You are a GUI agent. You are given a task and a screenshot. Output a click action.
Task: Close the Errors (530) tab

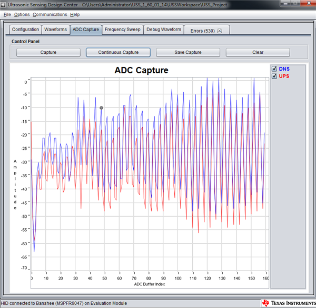point(220,31)
